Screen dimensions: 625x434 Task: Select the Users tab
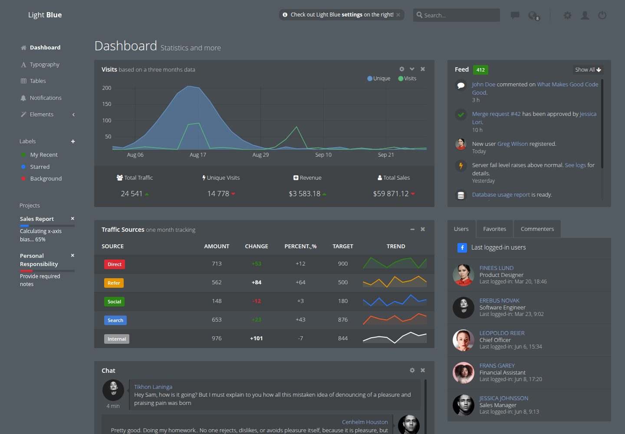pos(461,229)
